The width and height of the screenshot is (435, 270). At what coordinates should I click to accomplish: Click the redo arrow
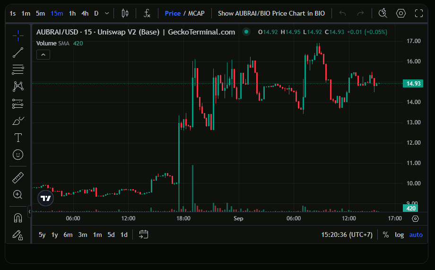tap(360, 13)
